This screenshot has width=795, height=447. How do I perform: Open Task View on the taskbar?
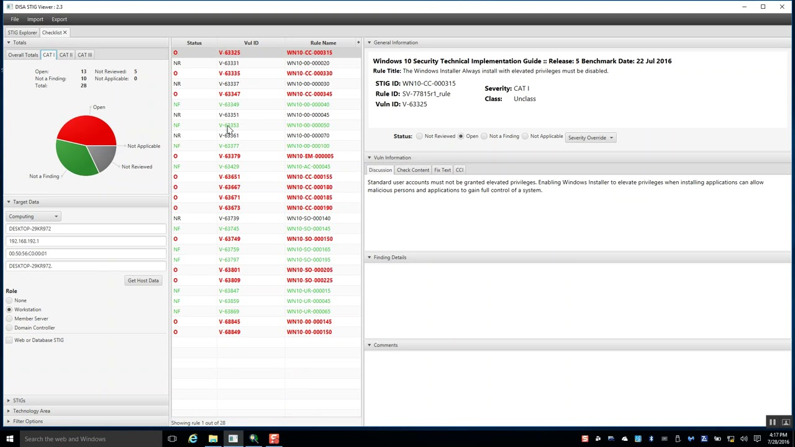click(172, 439)
